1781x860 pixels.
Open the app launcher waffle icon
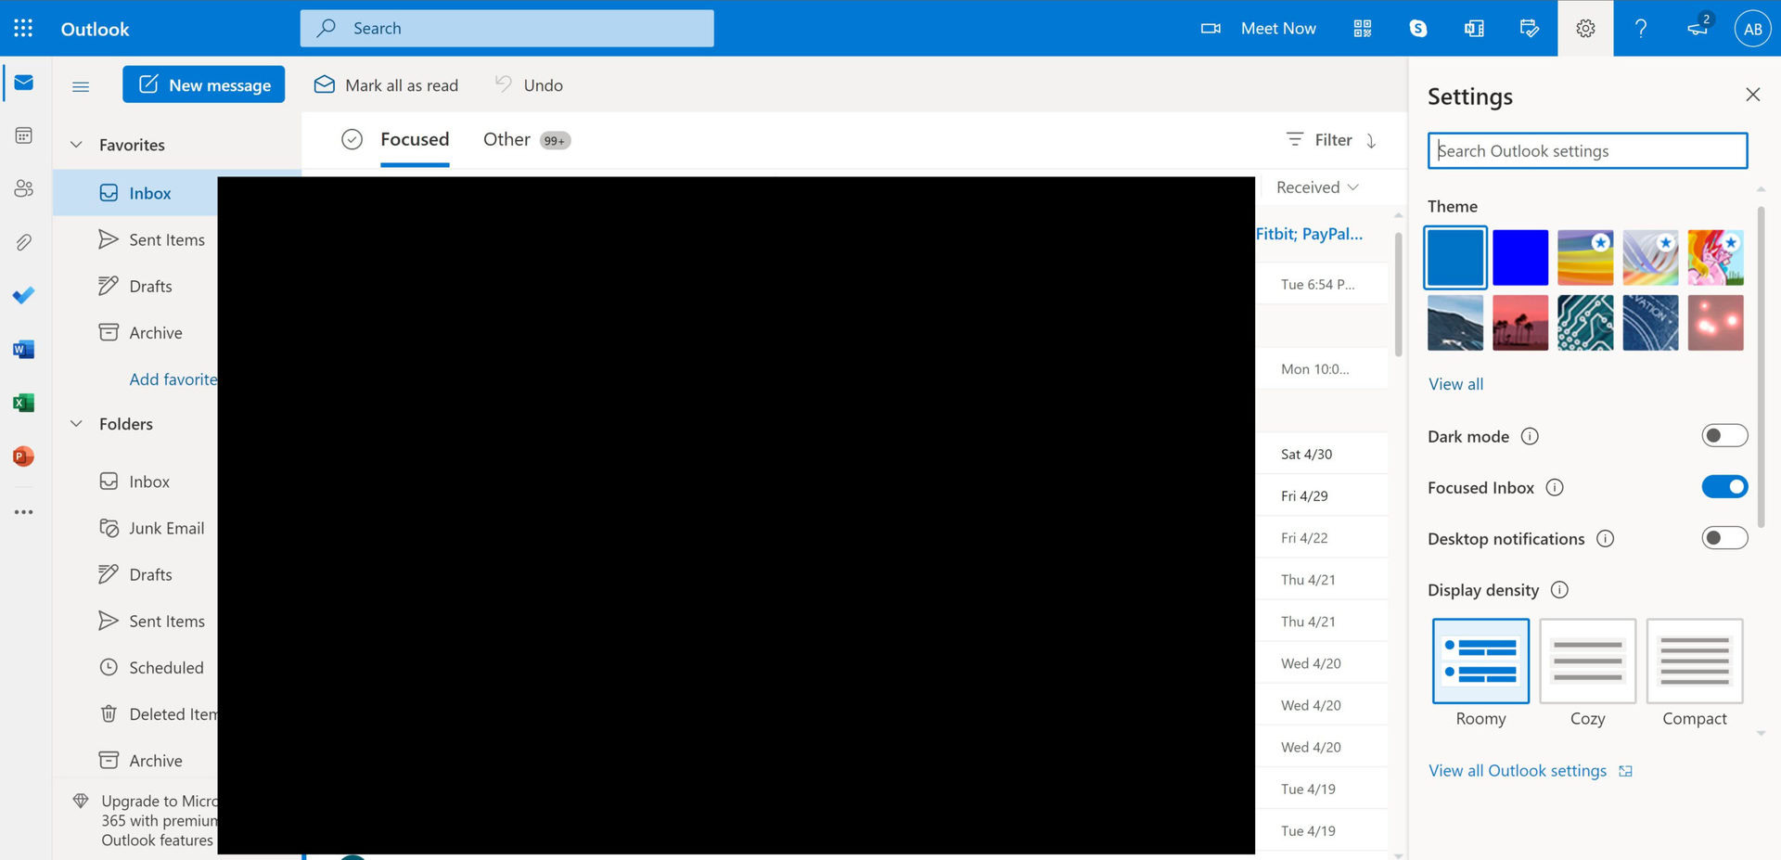23,28
